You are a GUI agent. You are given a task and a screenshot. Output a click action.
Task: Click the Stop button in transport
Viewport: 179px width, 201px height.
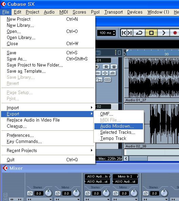click(151, 33)
